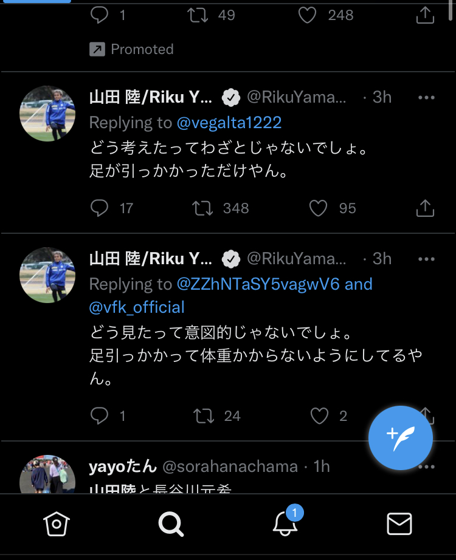Open Notifications bell with 1 badge
The height and width of the screenshot is (560, 456).
click(285, 522)
